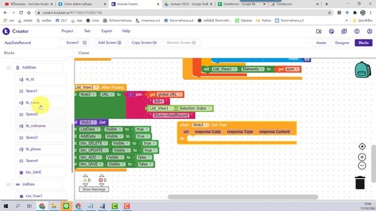376x211 pixels.
Task: Click the trash can in workspace
Action: 360,182
